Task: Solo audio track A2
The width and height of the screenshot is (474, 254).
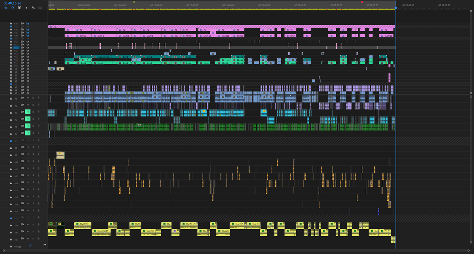Action: [33, 105]
